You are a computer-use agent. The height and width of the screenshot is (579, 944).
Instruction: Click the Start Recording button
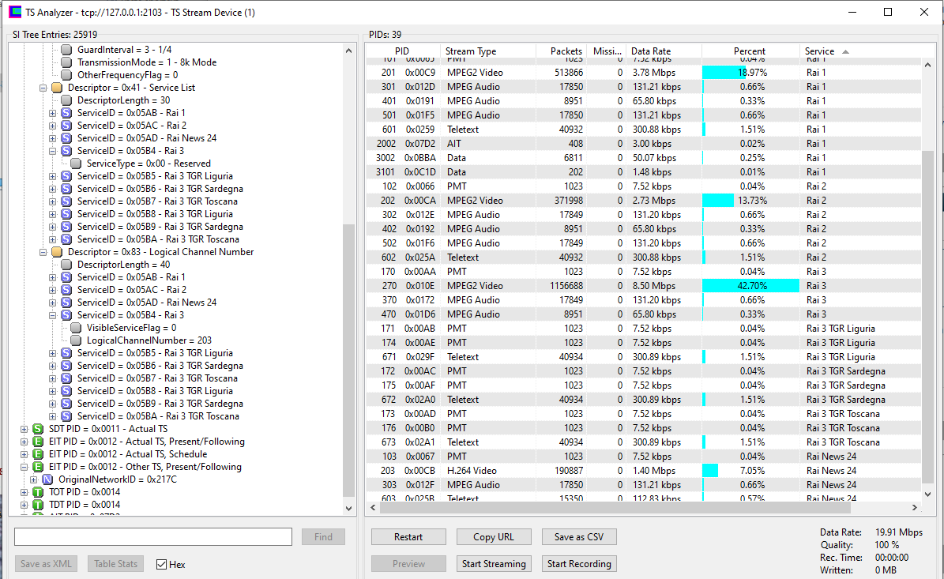579,564
